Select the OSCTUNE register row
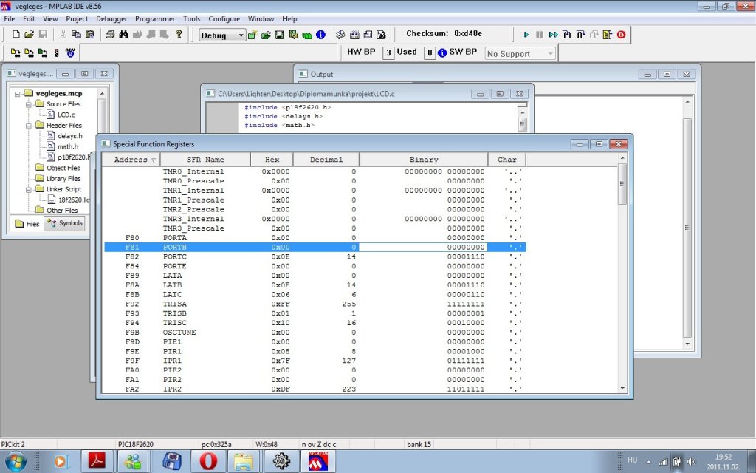Viewport: 756px width, 473px height. [x=315, y=333]
